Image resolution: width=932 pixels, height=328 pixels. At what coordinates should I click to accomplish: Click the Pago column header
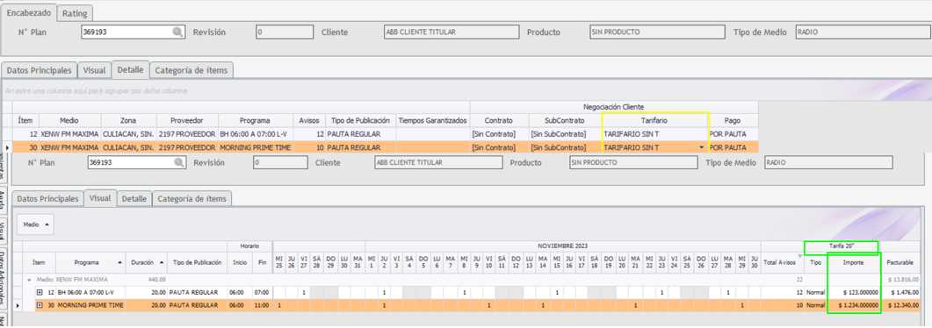pyautogui.click(x=733, y=120)
